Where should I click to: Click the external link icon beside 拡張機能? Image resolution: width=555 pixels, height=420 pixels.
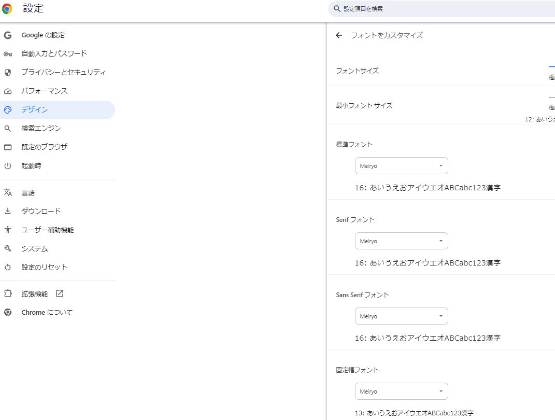pos(60,294)
